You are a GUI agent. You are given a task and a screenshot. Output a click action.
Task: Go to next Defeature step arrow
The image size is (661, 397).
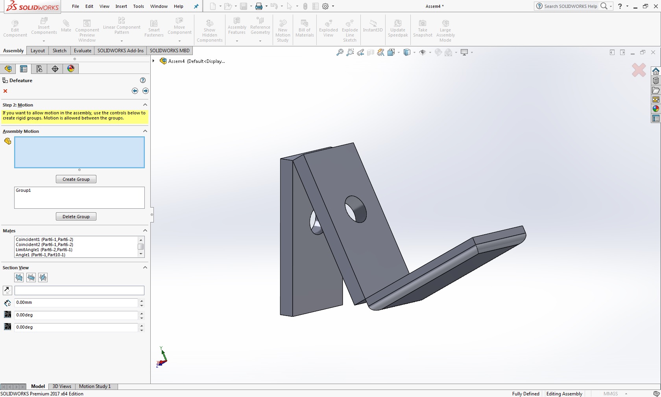coord(146,91)
